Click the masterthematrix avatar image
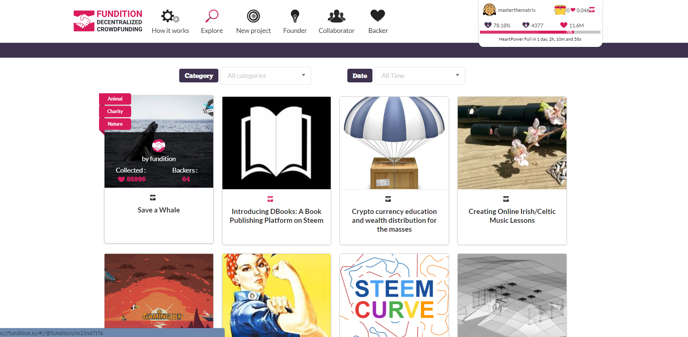Screen dimensions: 688x337 489,10
